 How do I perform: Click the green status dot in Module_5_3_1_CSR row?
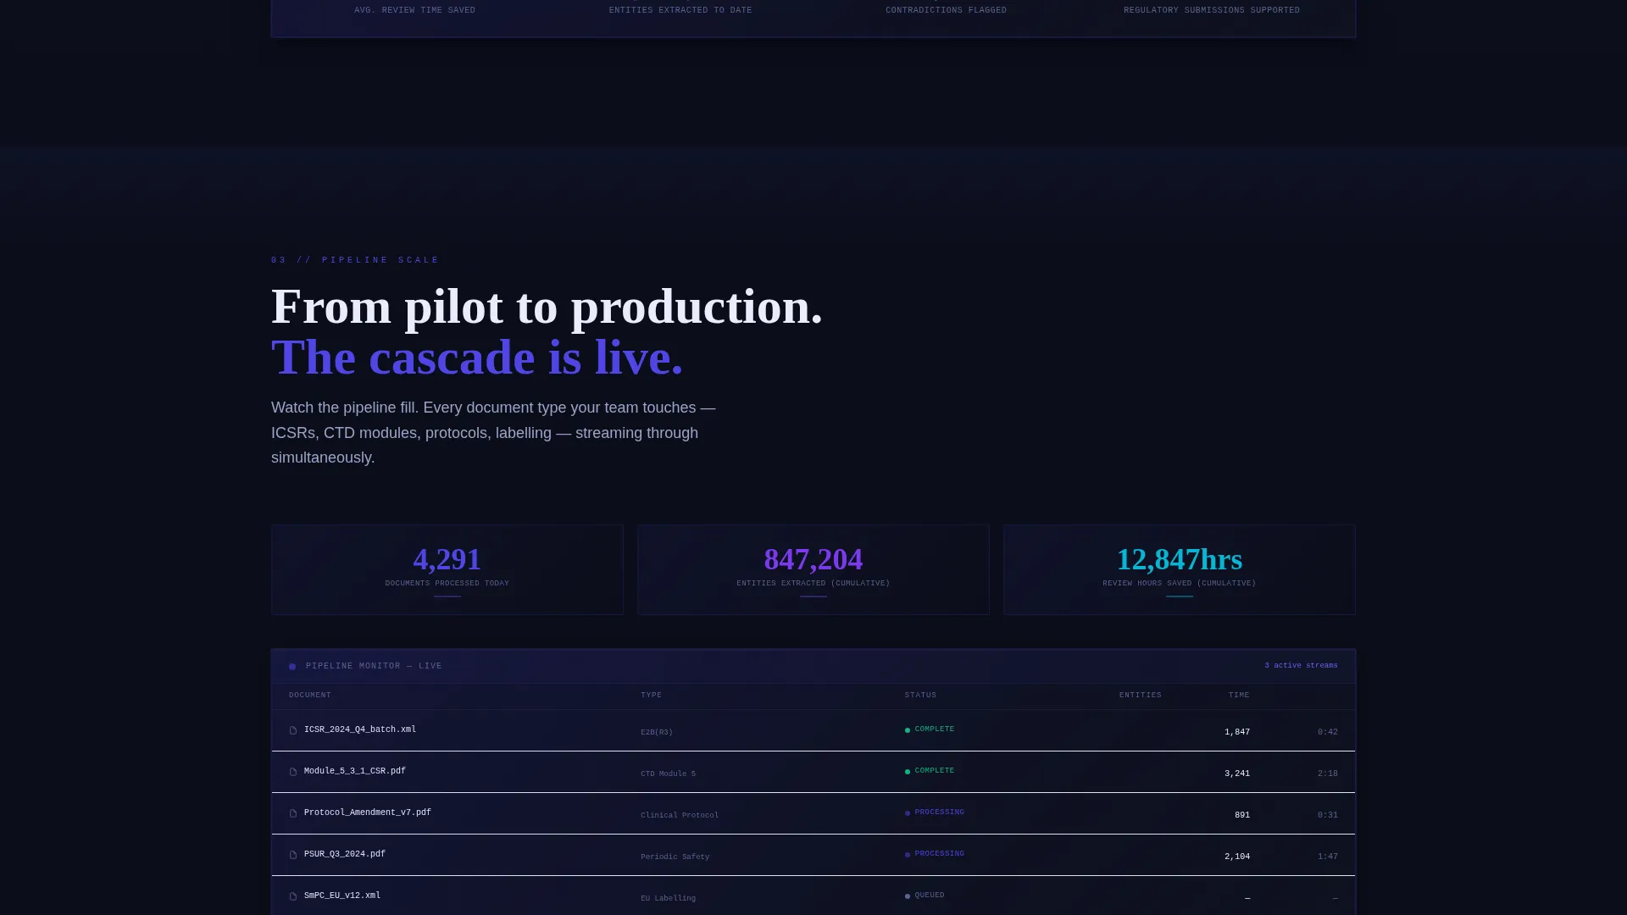(x=908, y=772)
